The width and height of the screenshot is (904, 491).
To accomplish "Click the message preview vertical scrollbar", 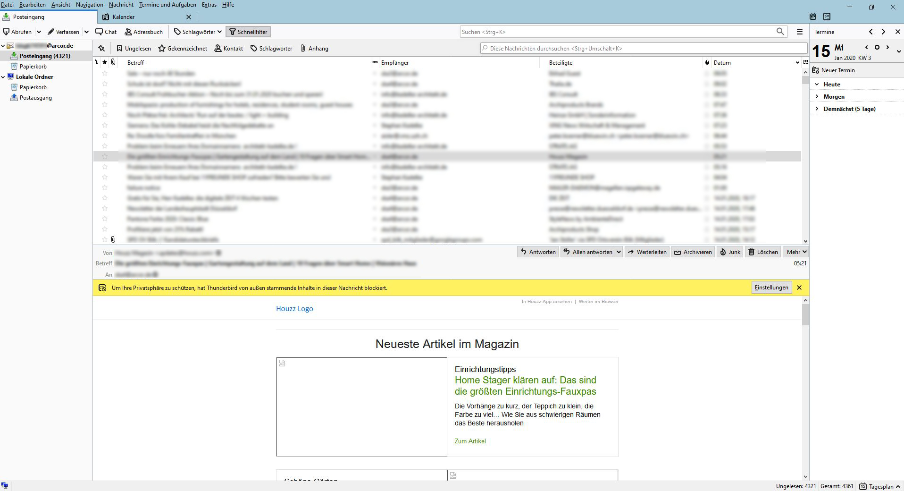I will 805,389.
